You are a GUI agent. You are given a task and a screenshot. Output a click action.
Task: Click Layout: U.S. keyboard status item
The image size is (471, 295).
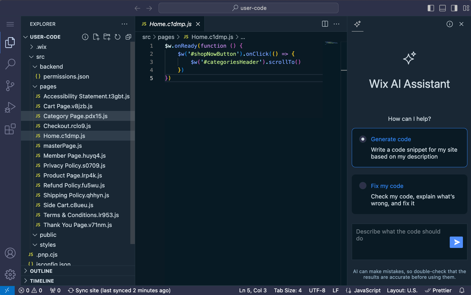coord(402,290)
